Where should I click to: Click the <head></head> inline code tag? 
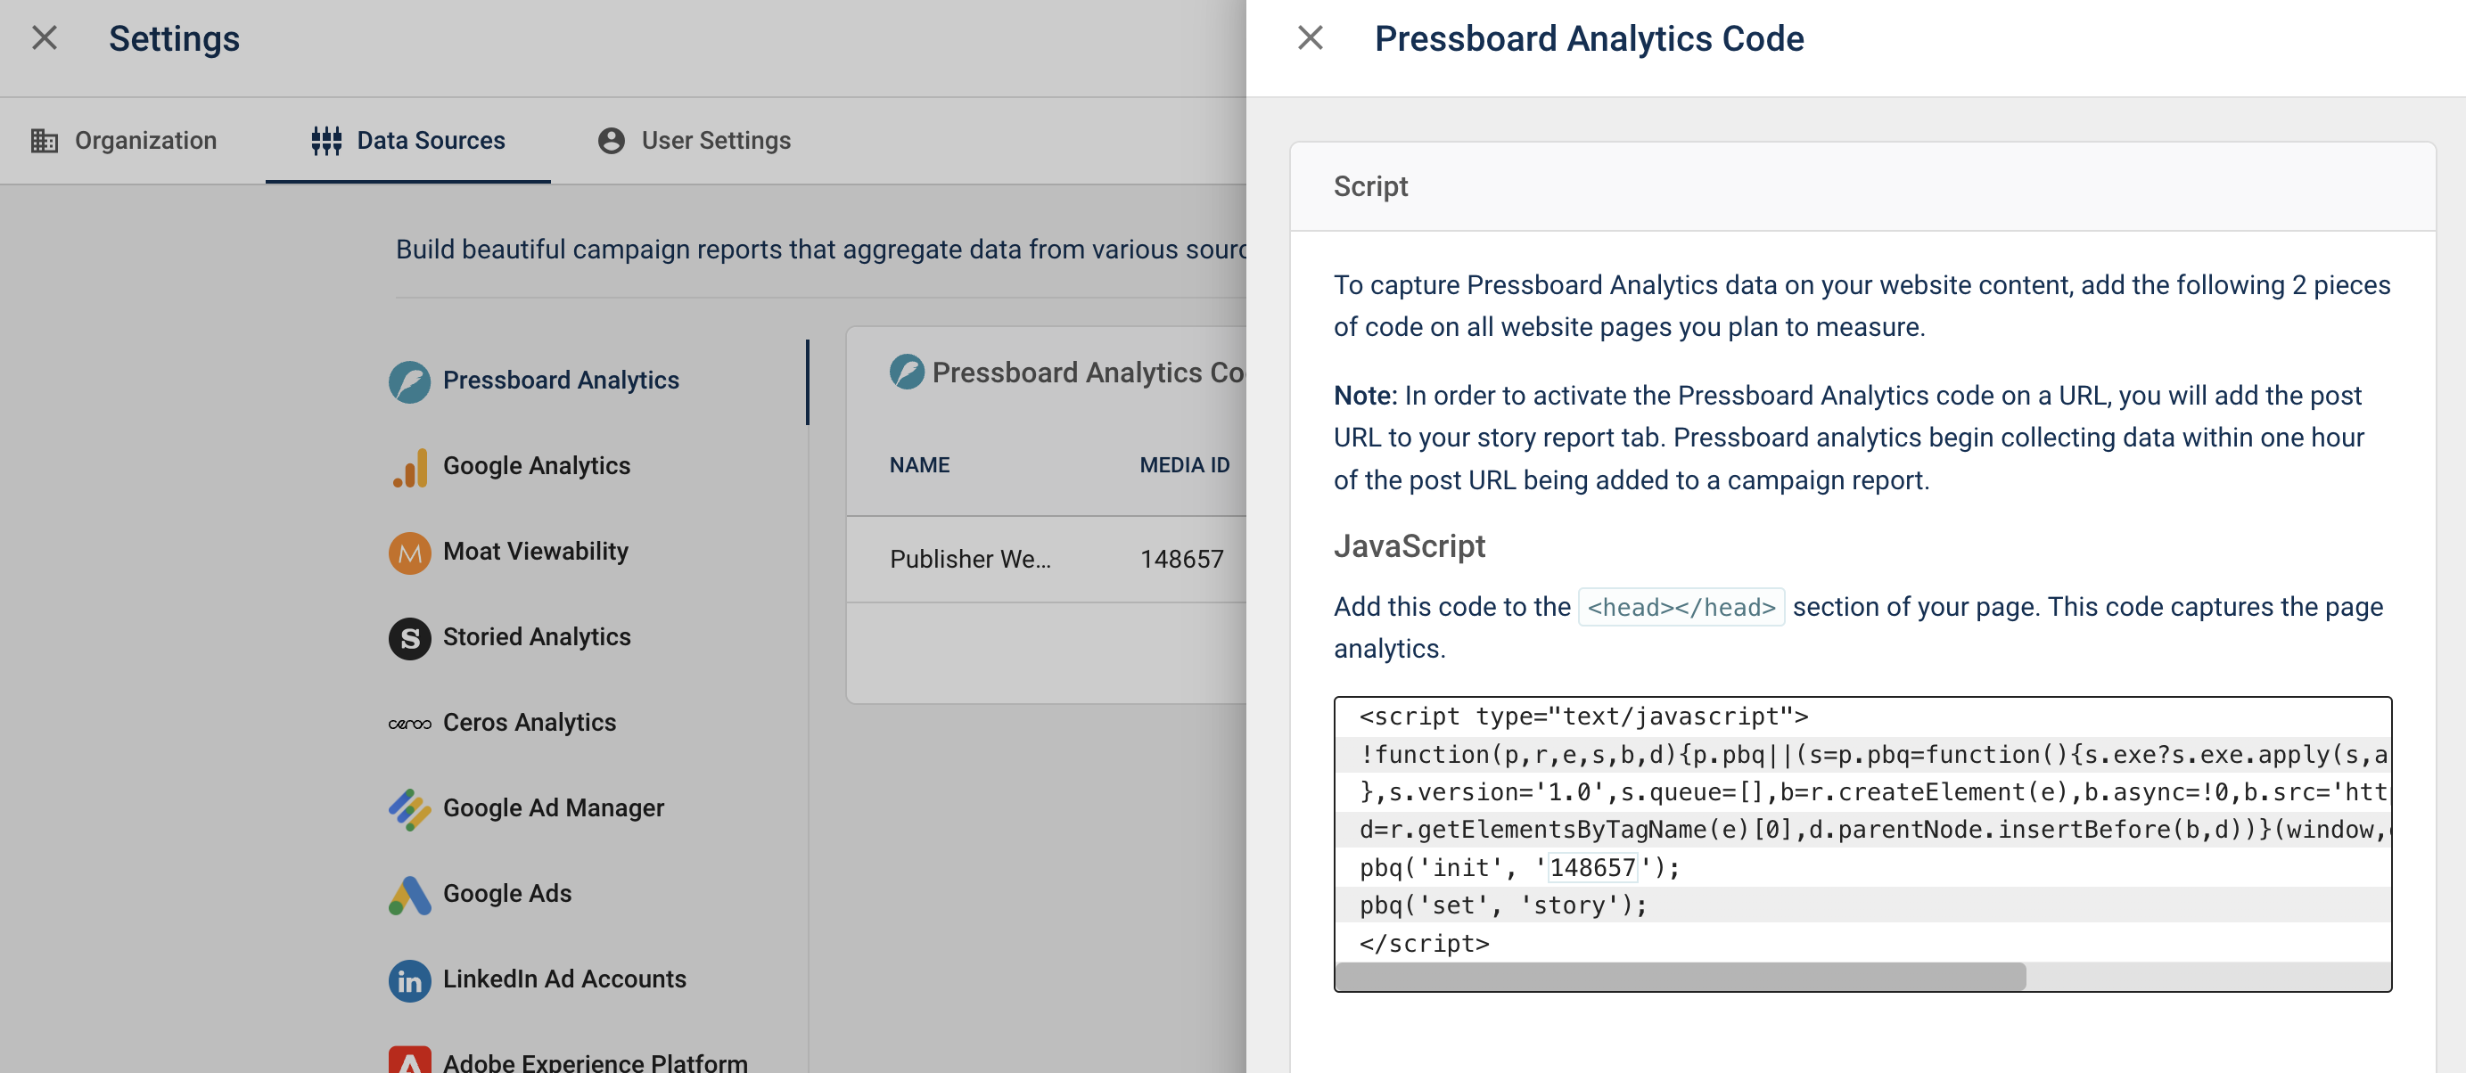point(1680,607)
